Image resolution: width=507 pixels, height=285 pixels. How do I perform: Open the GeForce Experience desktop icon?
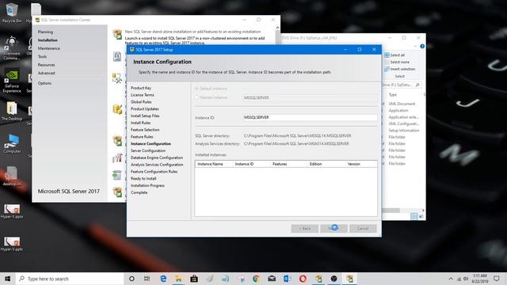click(12, 81)
